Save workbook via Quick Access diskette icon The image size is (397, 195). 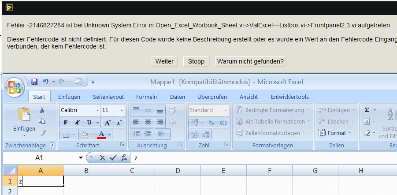click(34, 82)
